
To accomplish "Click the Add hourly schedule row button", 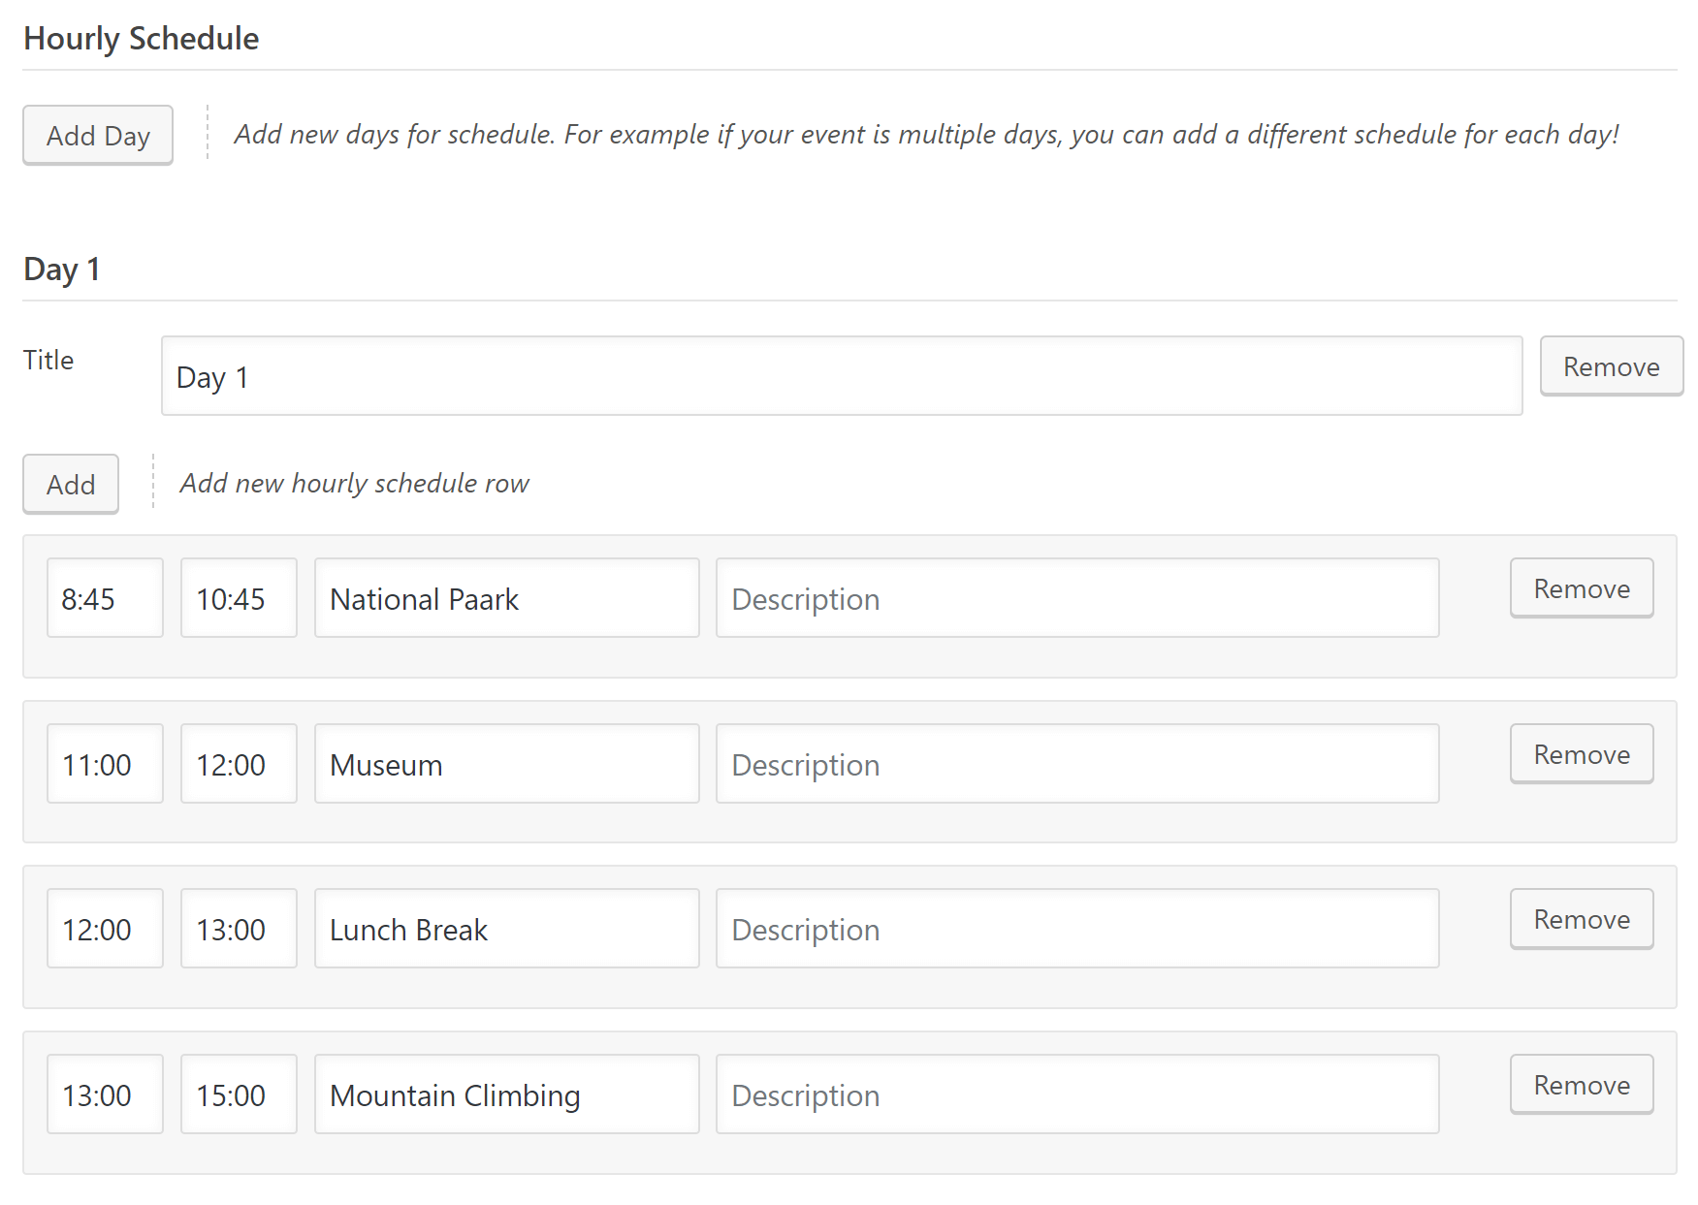I will 71,484.
